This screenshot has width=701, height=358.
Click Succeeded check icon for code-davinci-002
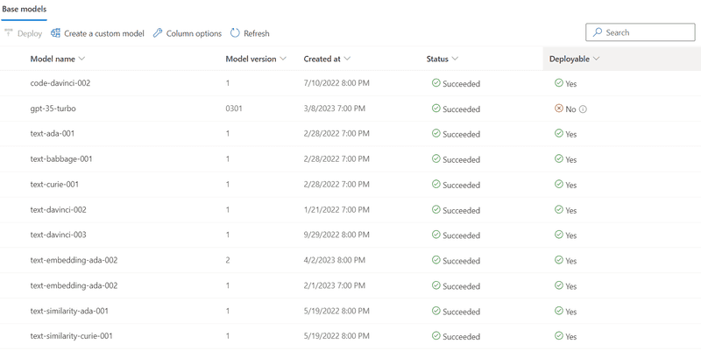click(435, 83)
